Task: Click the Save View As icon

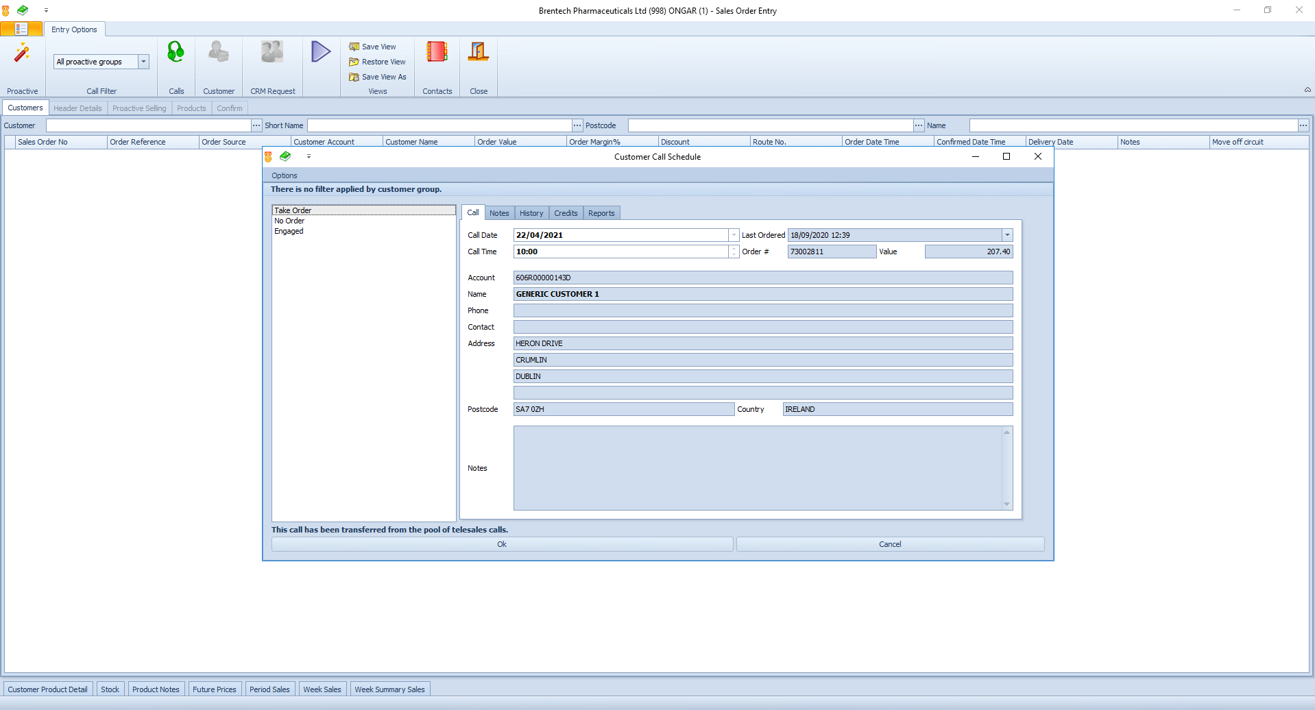Action: click(354, 77)
